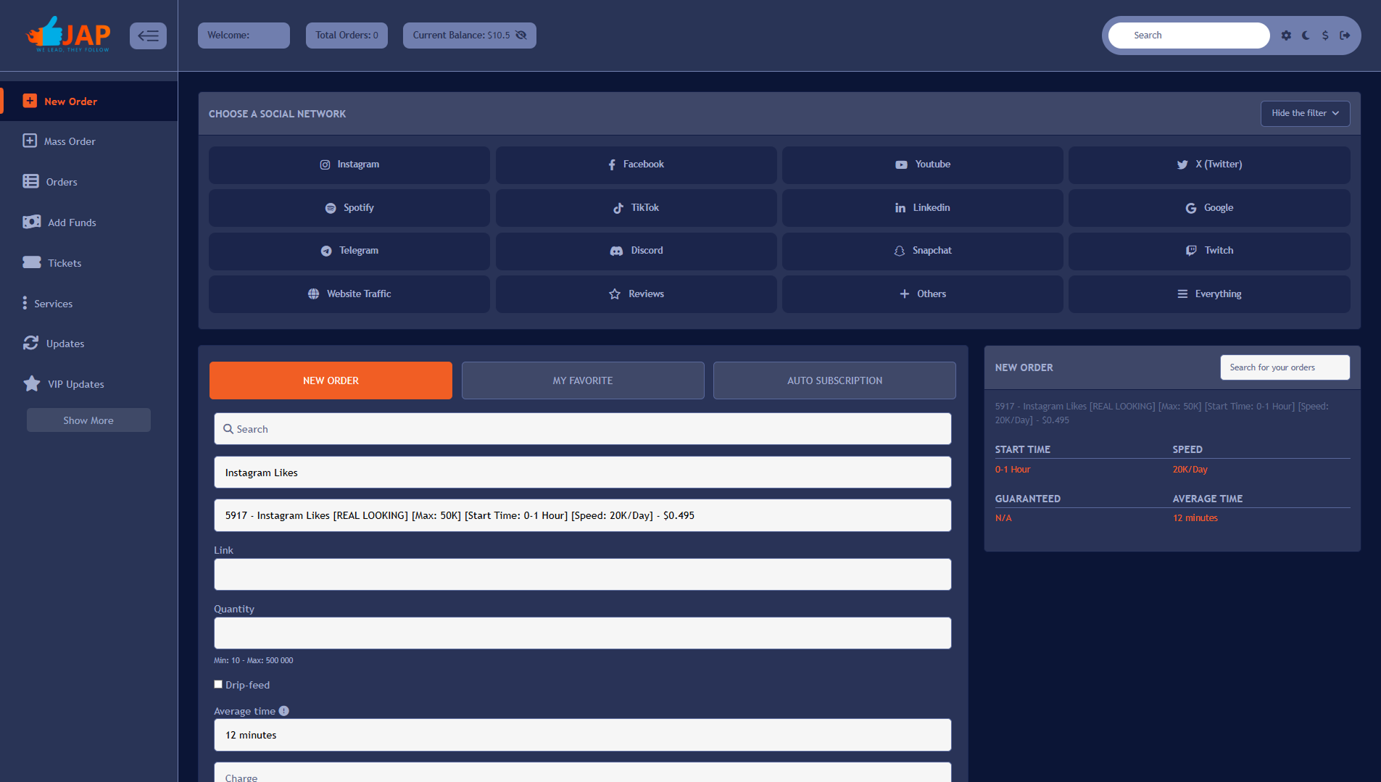The height and width of the screenshot is (782, 1381).
Task: Show Everything category
Action: point(1209,294)
